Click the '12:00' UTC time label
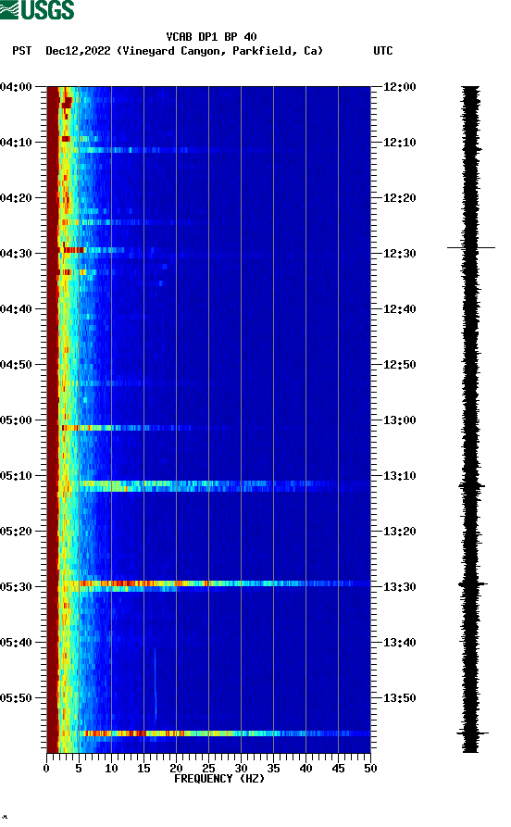This screenshot has height=827, width=511. [x=399, y=86]
